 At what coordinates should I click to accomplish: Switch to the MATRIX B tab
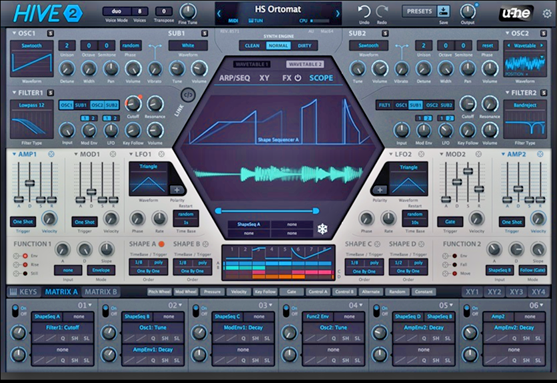point(101,292)
